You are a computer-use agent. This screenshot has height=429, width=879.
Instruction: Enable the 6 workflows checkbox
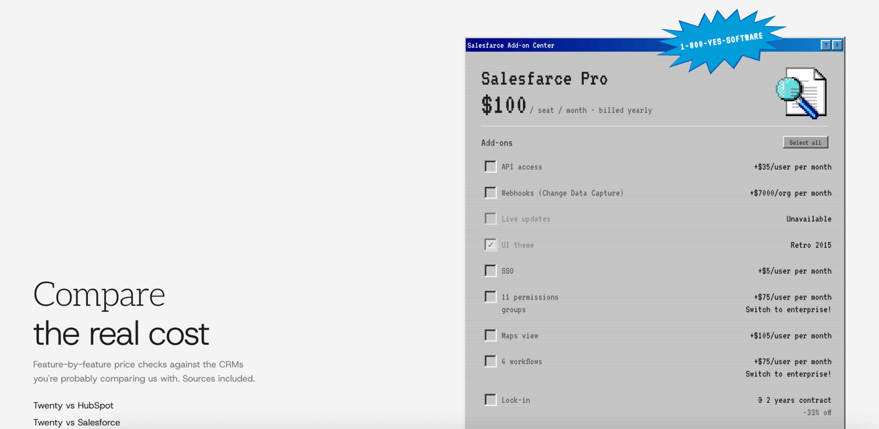point(490,361)
